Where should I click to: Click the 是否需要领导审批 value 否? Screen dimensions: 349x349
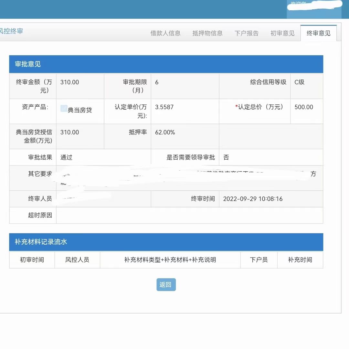pos(226,157)
